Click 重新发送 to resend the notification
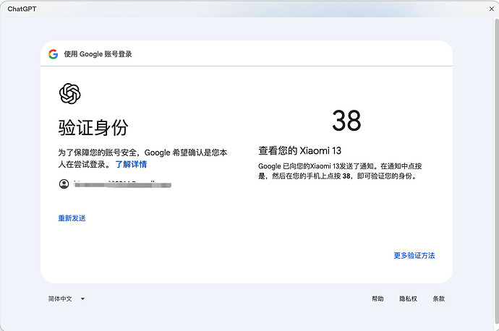499x331 pixels. 72,218
